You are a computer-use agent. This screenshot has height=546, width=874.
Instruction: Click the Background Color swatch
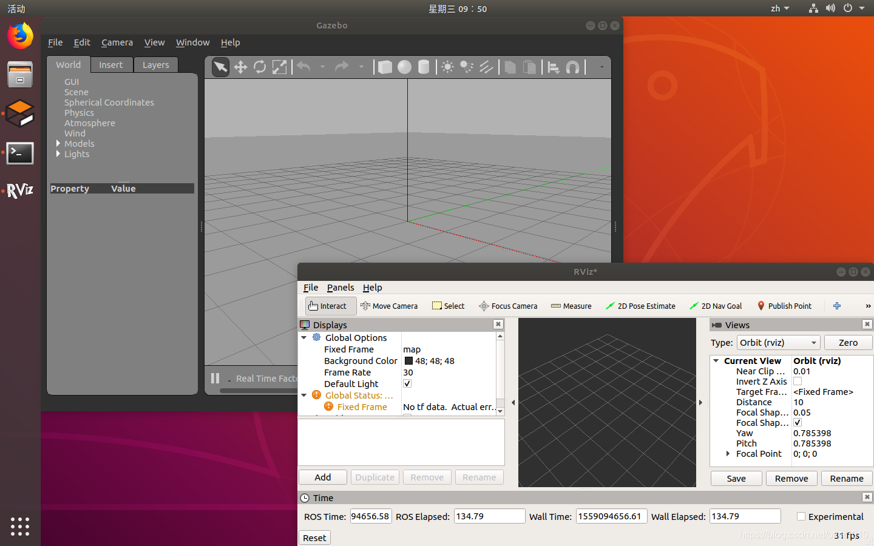coord(408,360)
